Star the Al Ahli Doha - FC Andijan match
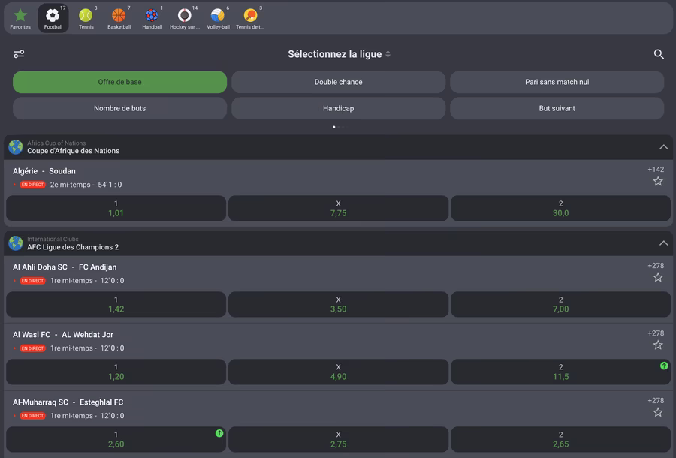The width and height of the screenshot is (676, 458). point(658,278)
